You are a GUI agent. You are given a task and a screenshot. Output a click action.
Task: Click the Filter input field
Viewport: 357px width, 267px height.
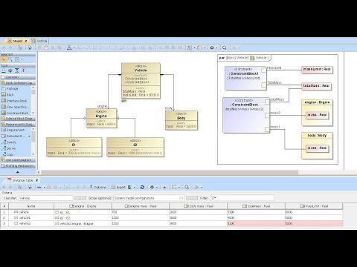[242, 198]
